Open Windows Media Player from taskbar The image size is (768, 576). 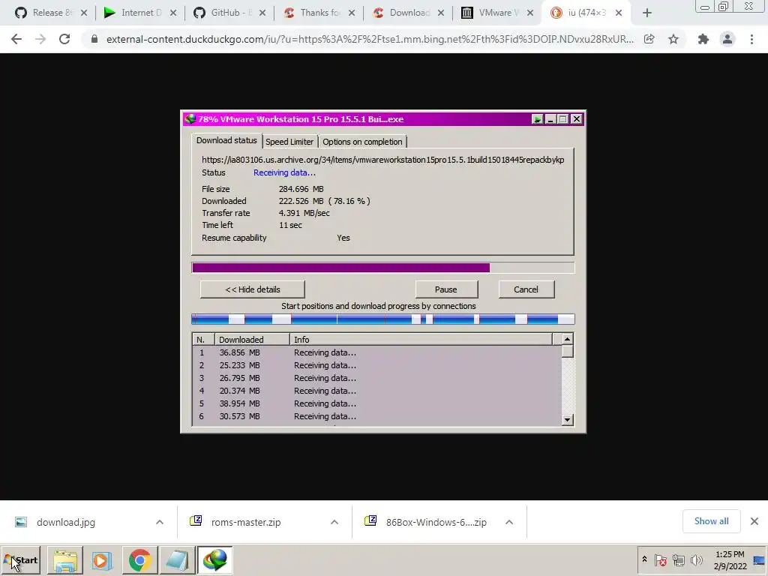click(102, 560)
